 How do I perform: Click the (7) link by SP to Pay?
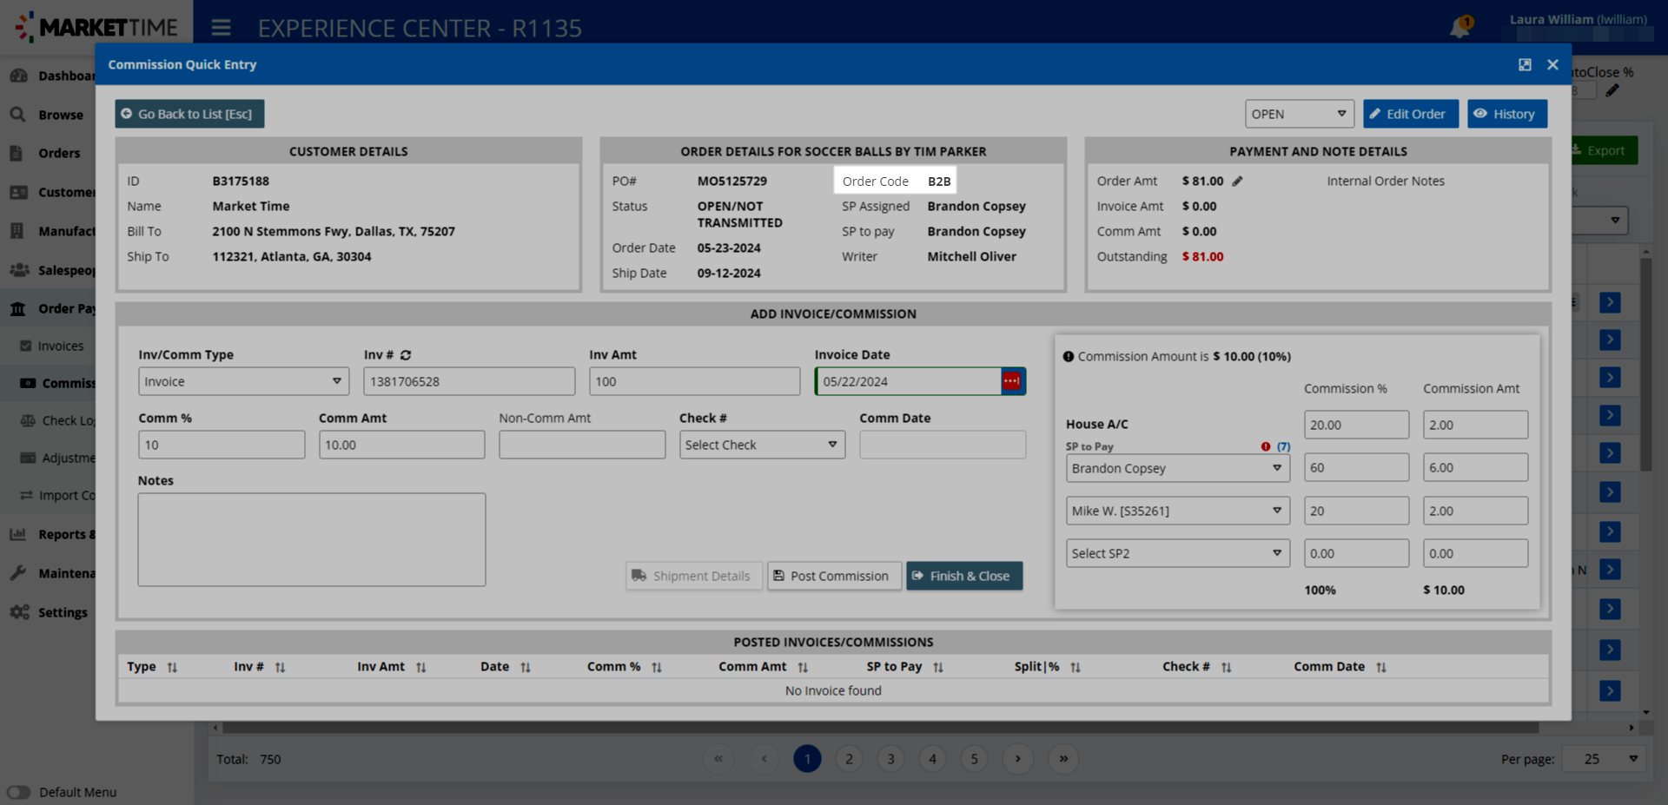coord(1283,446)
